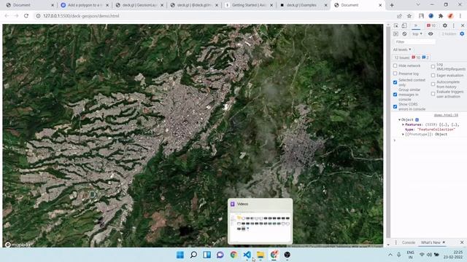Close the What's New tab
Image resolution: width=467 pixels, height=262 pixels.
(444, 242)
